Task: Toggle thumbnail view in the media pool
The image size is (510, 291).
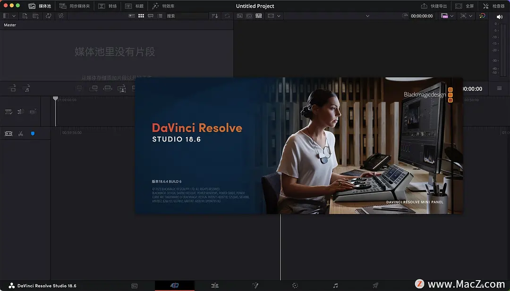Action: (141, 16)
